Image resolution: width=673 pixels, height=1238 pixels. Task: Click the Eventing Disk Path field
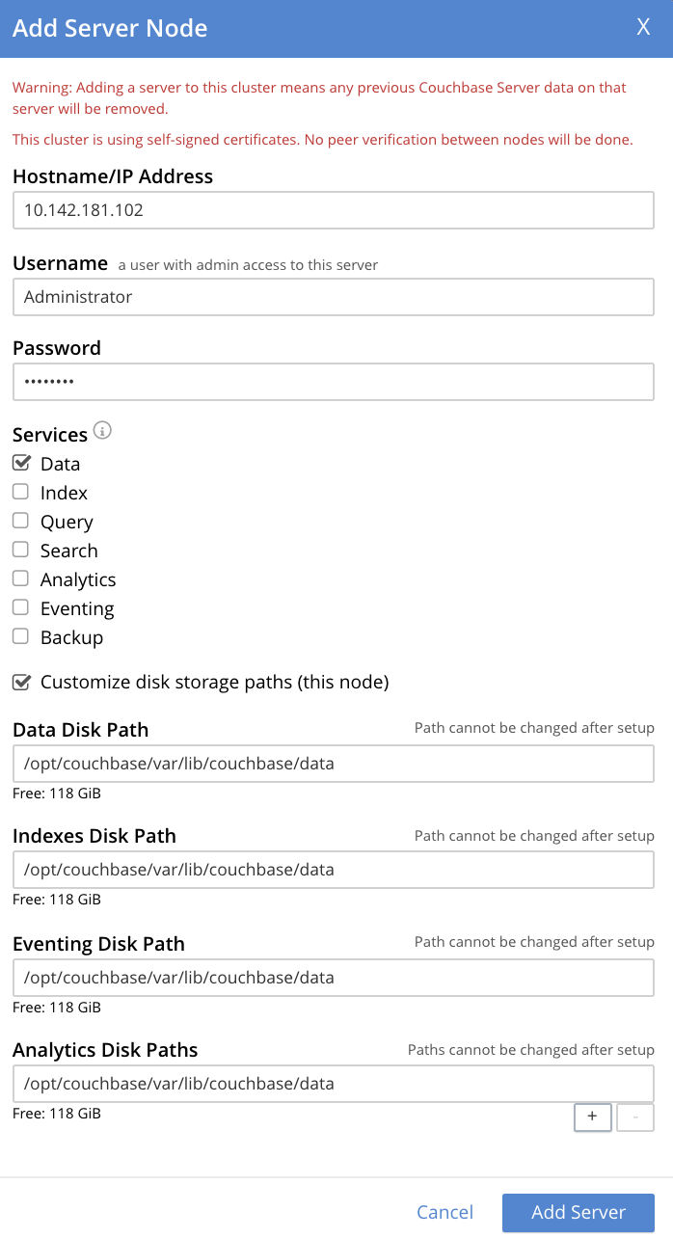coord(333,977)
